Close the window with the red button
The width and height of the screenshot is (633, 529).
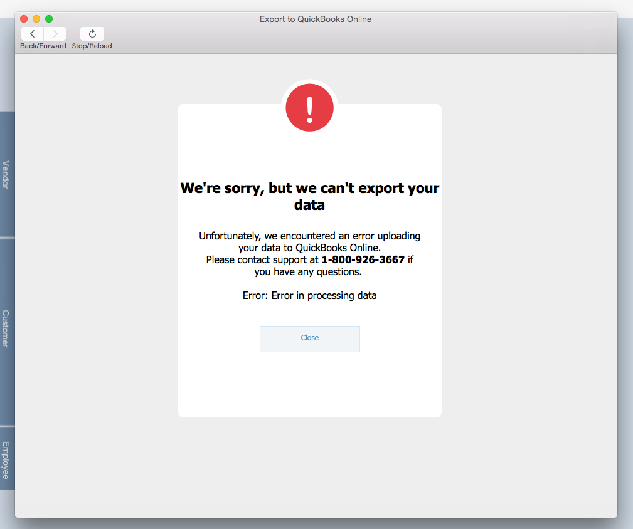24,19
